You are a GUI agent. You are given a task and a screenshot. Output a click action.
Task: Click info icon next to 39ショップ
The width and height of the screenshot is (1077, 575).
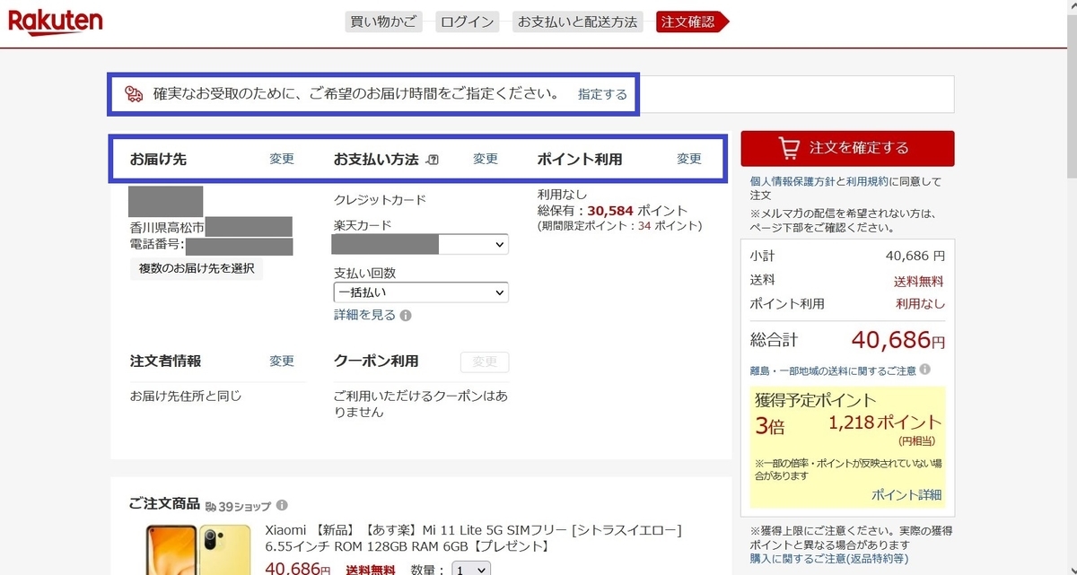282,505
